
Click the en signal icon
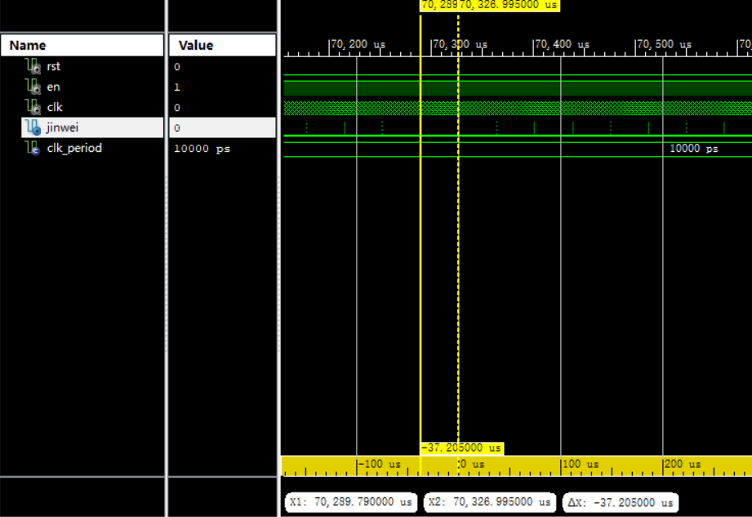point(33,87)
